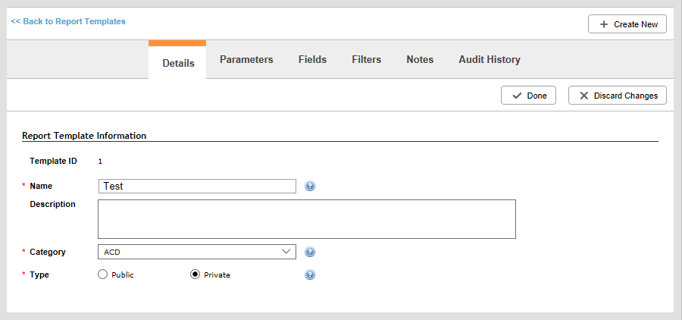Go to the Filters tab
Image resolution: width=682 pixels, height=320 pixels.
pos(367,60)
